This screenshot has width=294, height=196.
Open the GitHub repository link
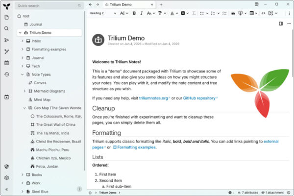click(200, 98)
